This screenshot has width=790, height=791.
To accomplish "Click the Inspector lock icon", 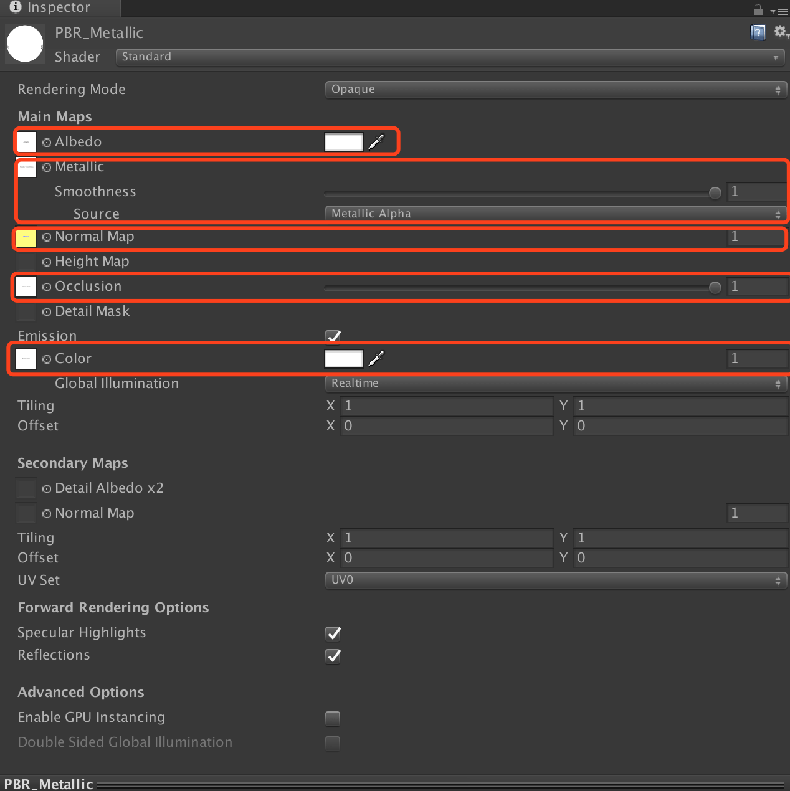I will [x=758, y=9].
